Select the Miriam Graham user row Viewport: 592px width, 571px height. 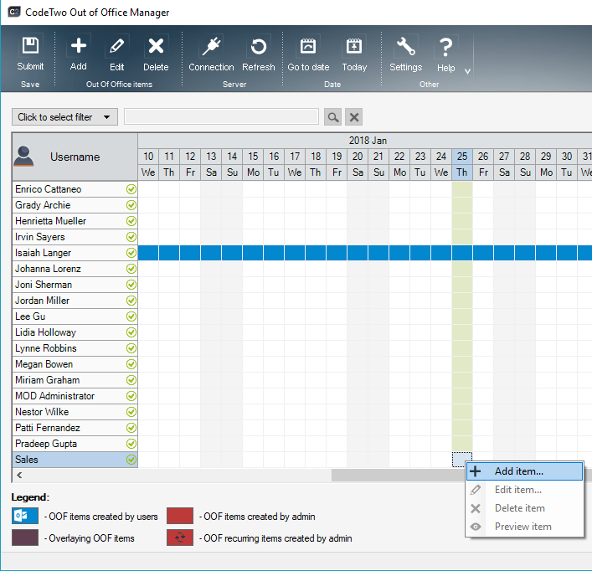pyautogui.click(x=75, y=380)
